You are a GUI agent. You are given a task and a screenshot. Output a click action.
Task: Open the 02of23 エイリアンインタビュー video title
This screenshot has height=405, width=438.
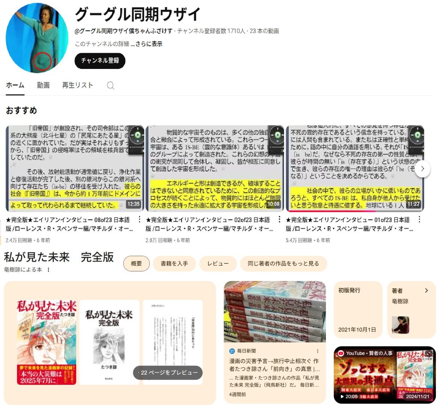(x=209, y=224)
